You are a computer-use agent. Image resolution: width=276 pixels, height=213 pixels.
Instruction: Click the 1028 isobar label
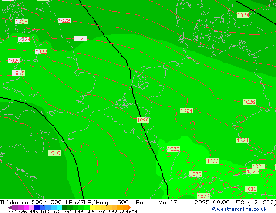(x=64, y=21)
